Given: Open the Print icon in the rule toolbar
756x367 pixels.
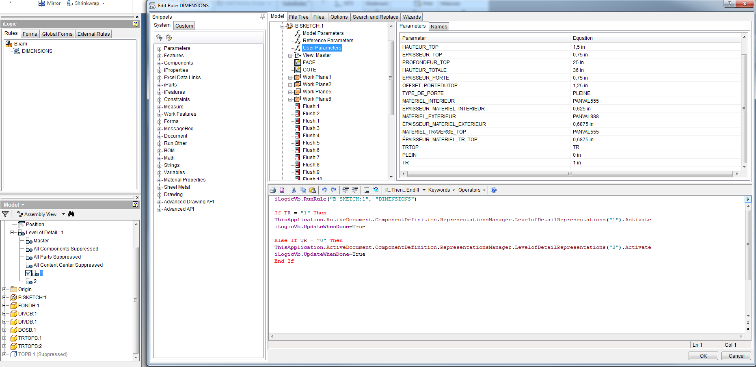Looking at the screenshot, I should pos(272,190).
